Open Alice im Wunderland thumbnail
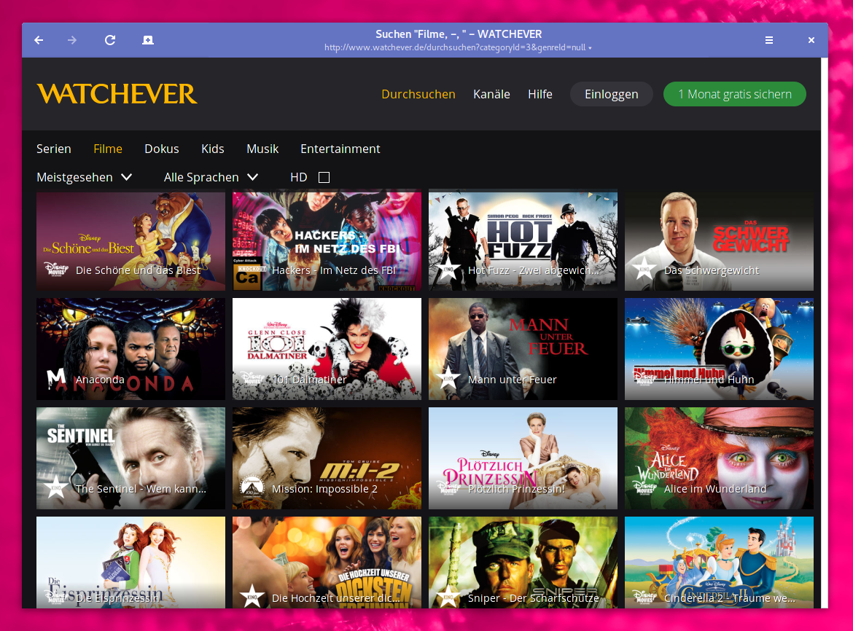Viewport: 853px width, 631px height. click(x=719, y=458)
